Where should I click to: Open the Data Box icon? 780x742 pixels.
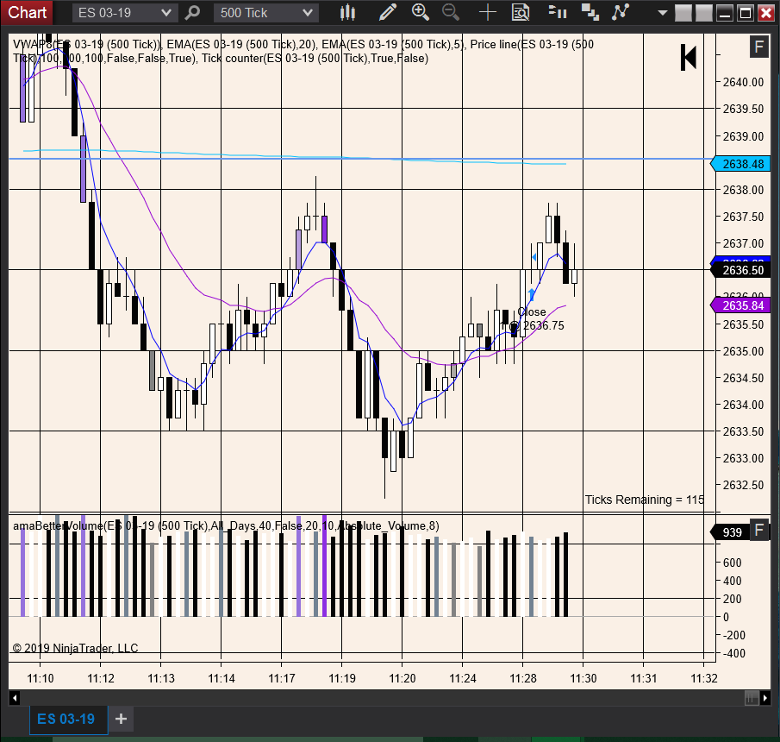click(521, 12)
